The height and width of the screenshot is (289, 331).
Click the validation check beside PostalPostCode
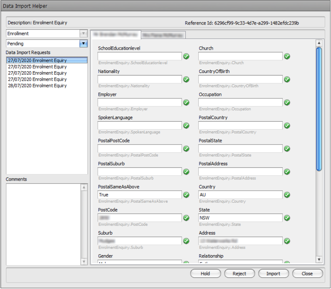tap(186, 148)
